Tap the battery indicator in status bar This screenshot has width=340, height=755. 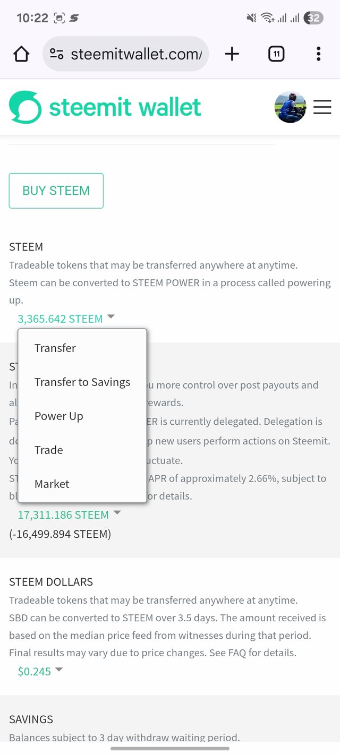click(x=313, y=18)
